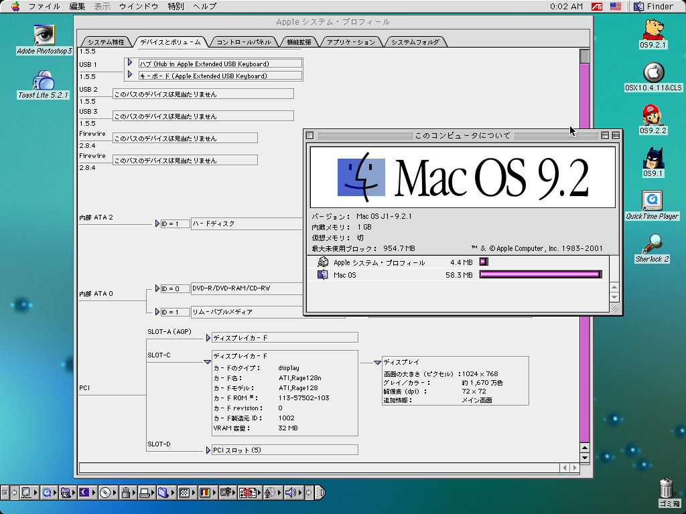Open the コントロールパネル tab
This screenshot has height=514, width=686.
(x=244, y=42)
